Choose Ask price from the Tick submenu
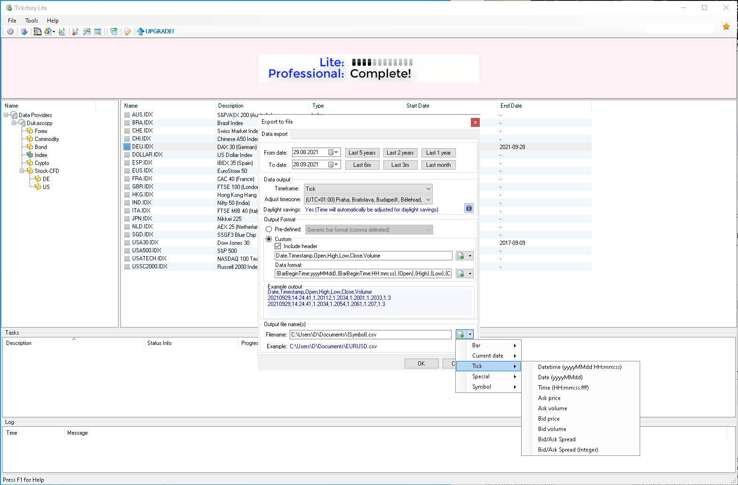Screen dimensions: 738x485 [x=549, y=398]
